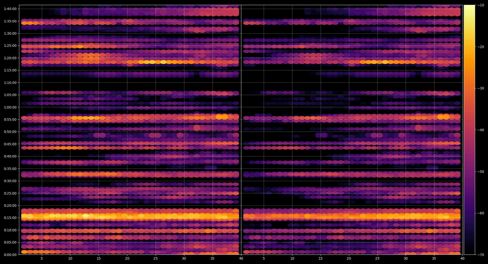Click the 1:35:00 time axis label

click(x=10, y=21)
